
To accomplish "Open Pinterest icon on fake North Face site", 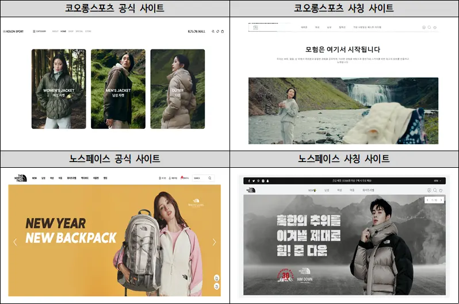I will tap(258, 181).
